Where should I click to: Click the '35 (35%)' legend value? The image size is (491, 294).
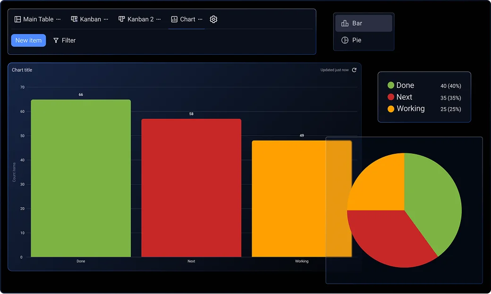click(x=450, y=98)
